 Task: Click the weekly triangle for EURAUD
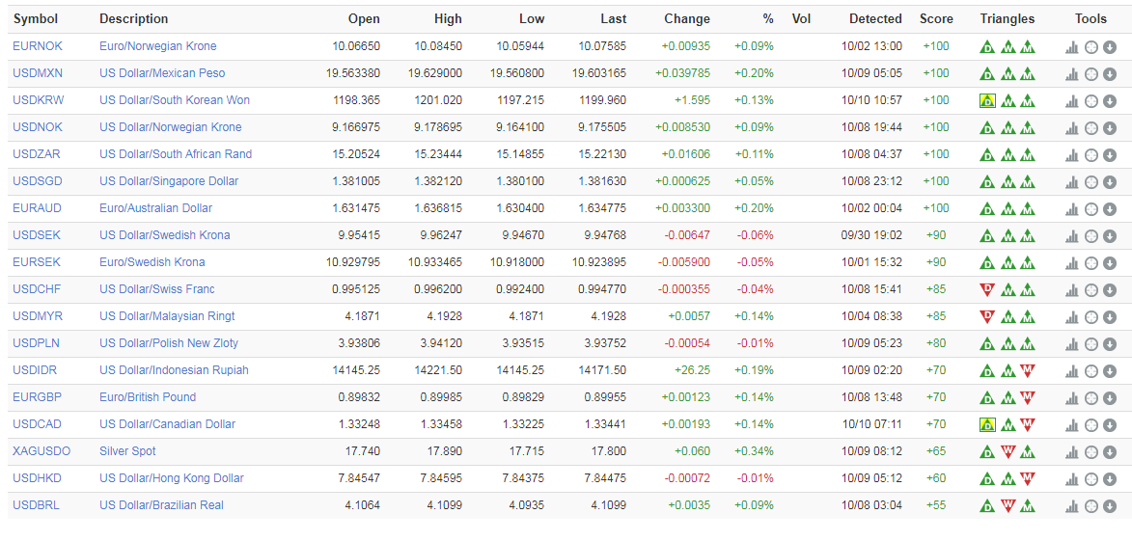[1008, 208]
